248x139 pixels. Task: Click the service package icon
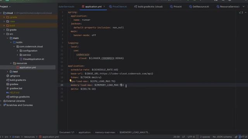(x=21, y=55)
